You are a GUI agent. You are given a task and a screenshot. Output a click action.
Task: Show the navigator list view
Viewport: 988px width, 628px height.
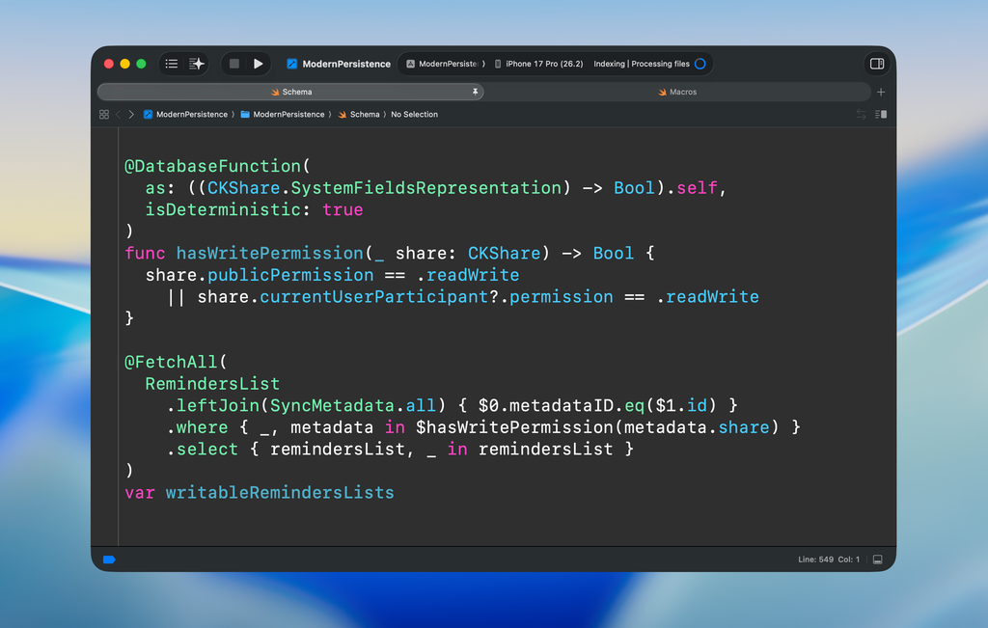(171, 64)
